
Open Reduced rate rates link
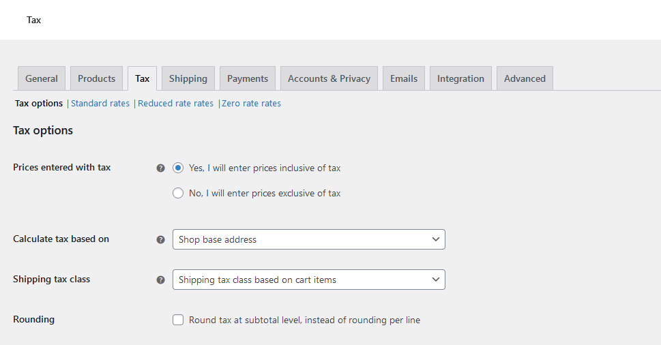[175, 104]
